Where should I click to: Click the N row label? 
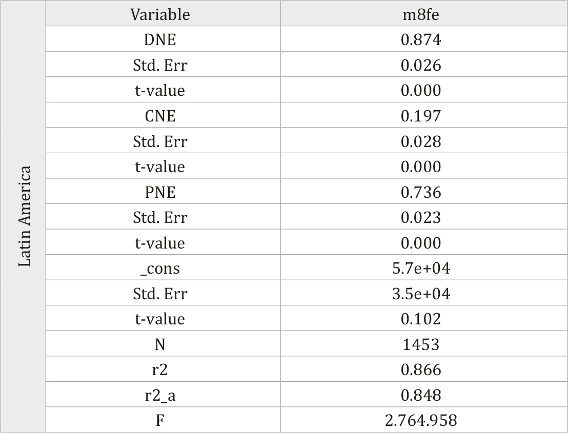click(160, 344)
